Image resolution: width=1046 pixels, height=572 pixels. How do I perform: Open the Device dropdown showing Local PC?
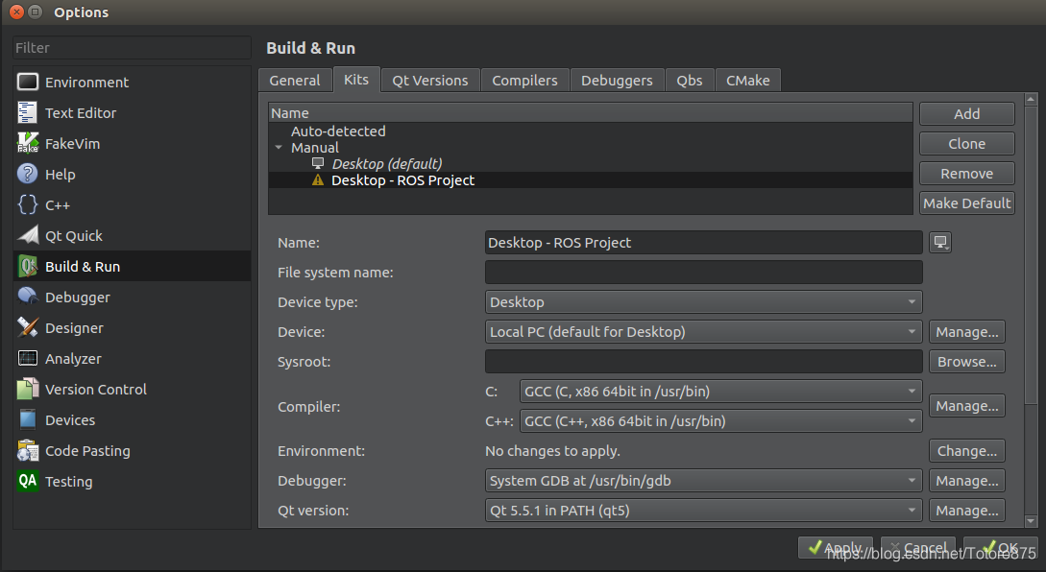703,331
